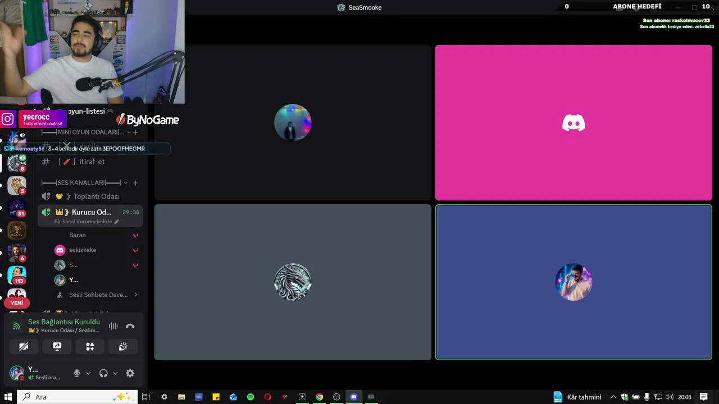The height and width of the screenshot is (404, 719).
Task: Open Windows Start menu
Action: (x=8, y=397)
